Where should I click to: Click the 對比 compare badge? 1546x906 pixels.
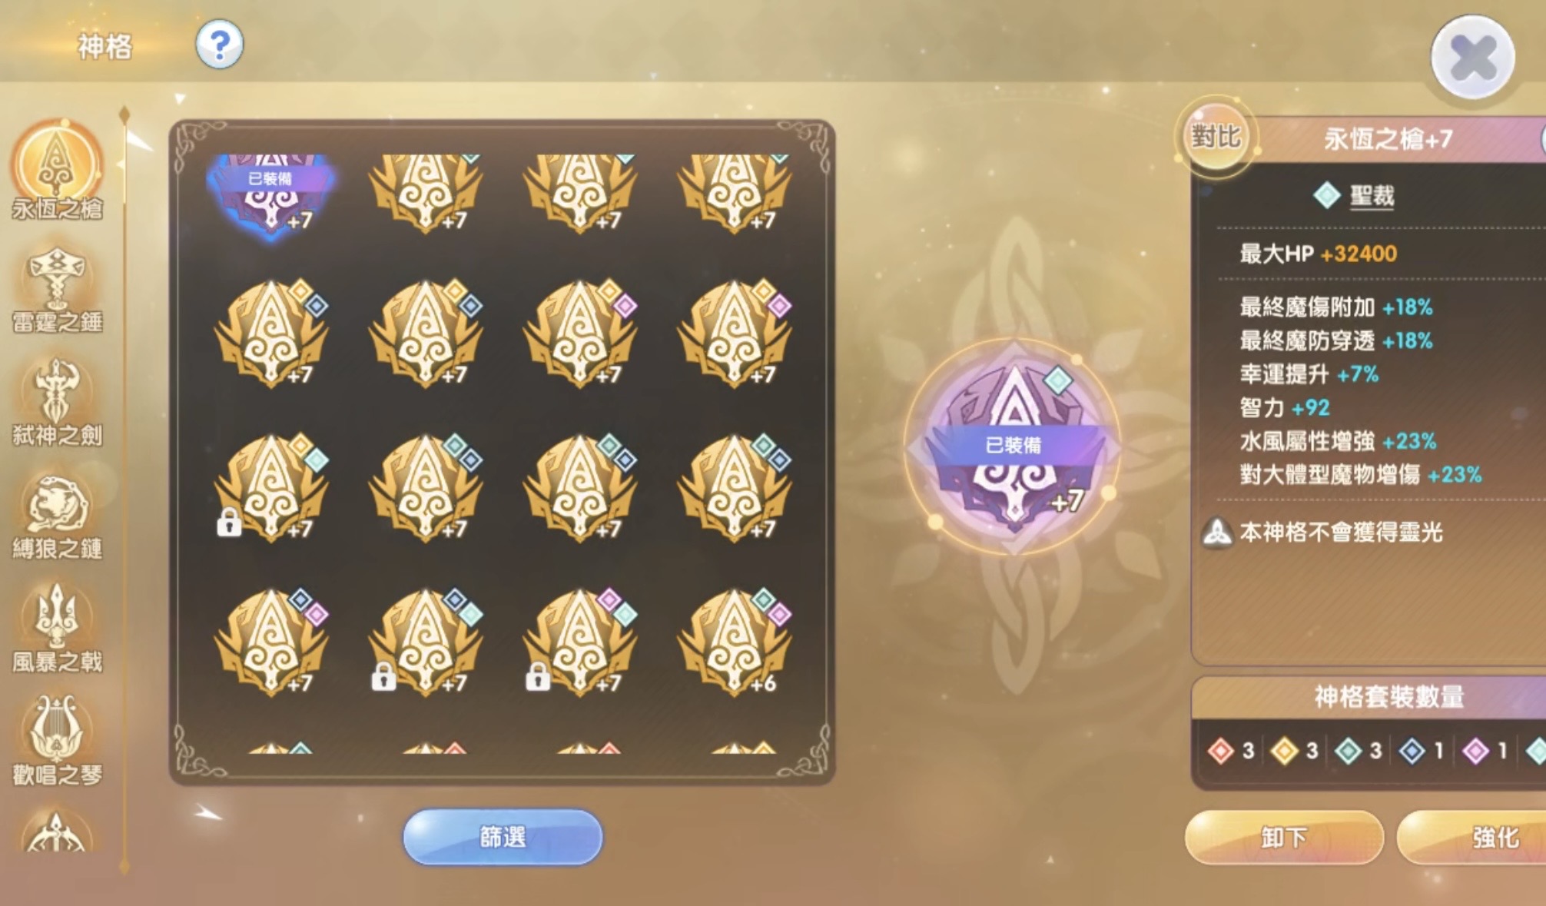coord(1216,137)
